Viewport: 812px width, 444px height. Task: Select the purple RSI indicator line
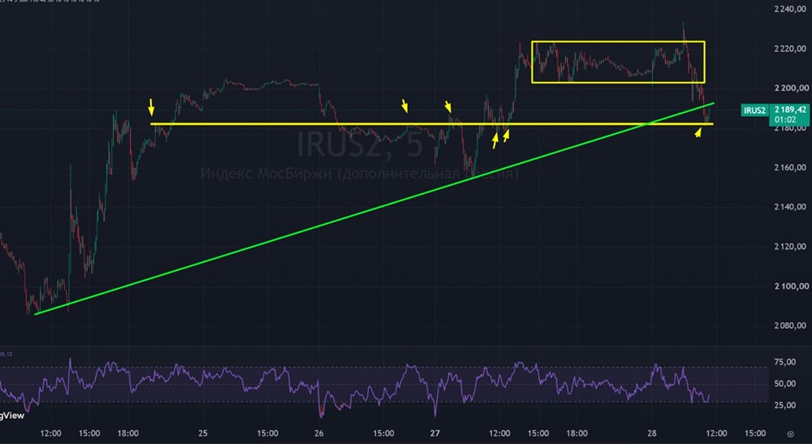tap(355, 386)
